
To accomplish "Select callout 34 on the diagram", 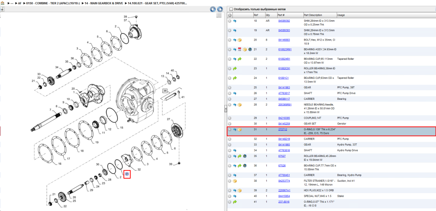I will point(57,67).
